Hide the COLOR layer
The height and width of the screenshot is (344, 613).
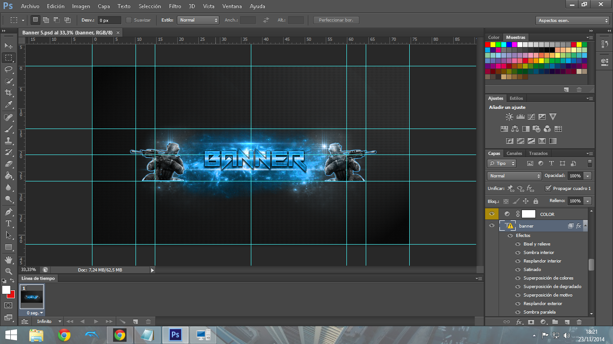492,214
